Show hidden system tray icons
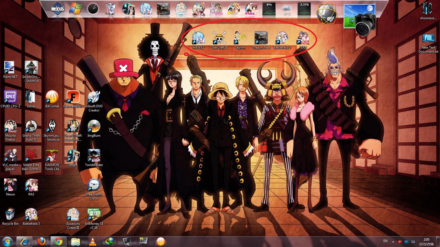This screenshot has width=440, height=247. 393,242
